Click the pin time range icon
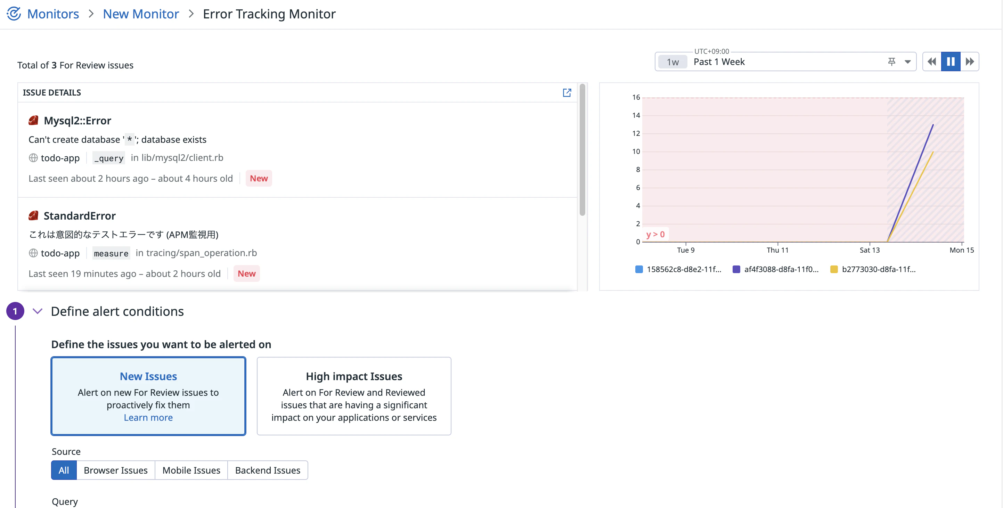Image resolution: width=1003 pixels, height=508 pixels. coord(892,62)
